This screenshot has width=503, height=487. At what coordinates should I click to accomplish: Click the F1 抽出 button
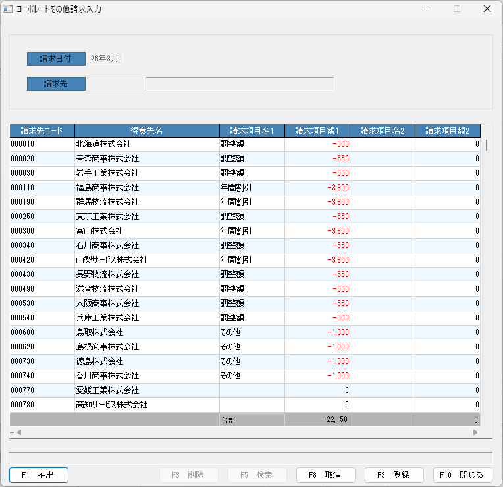point(39,474)
